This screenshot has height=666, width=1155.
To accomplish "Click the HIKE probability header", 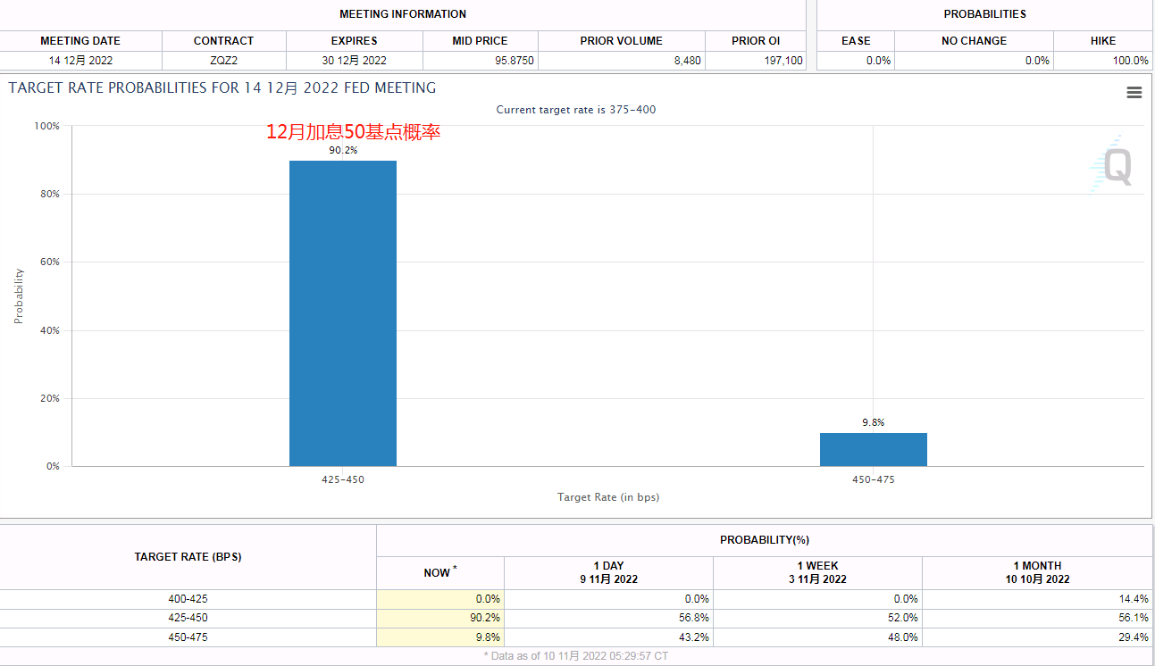I will point(1102,41).
